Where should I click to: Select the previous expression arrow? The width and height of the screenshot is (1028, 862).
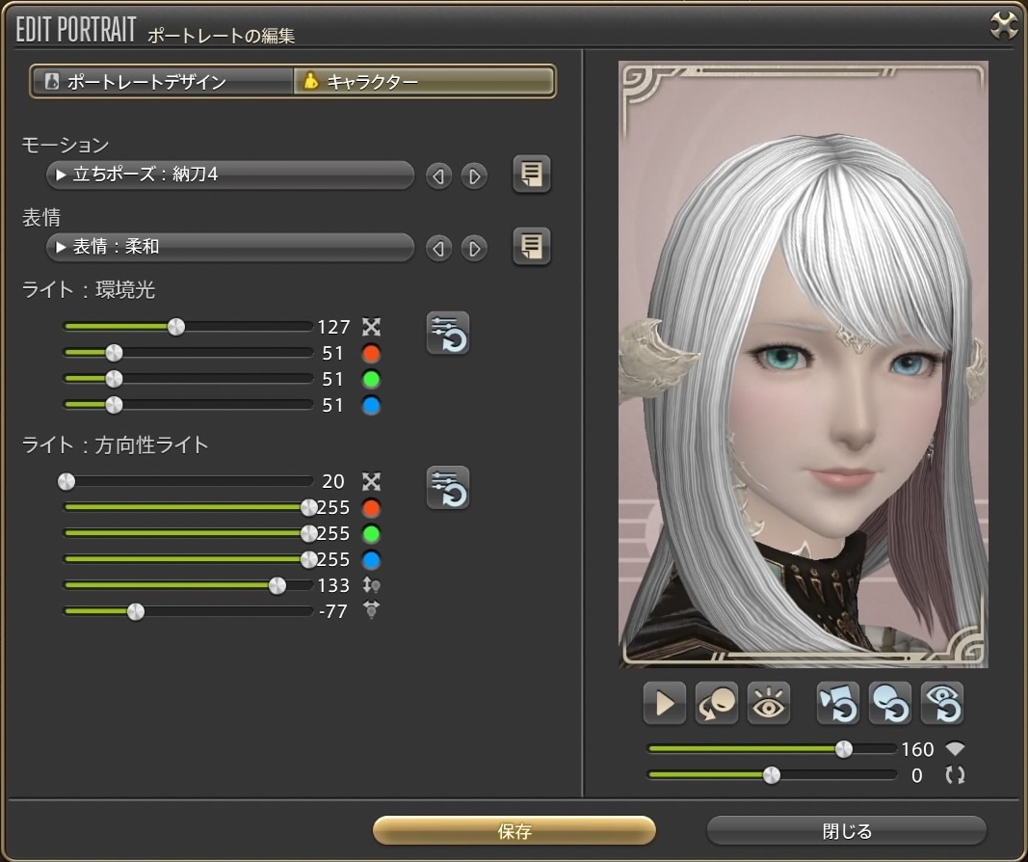(438, 249)
